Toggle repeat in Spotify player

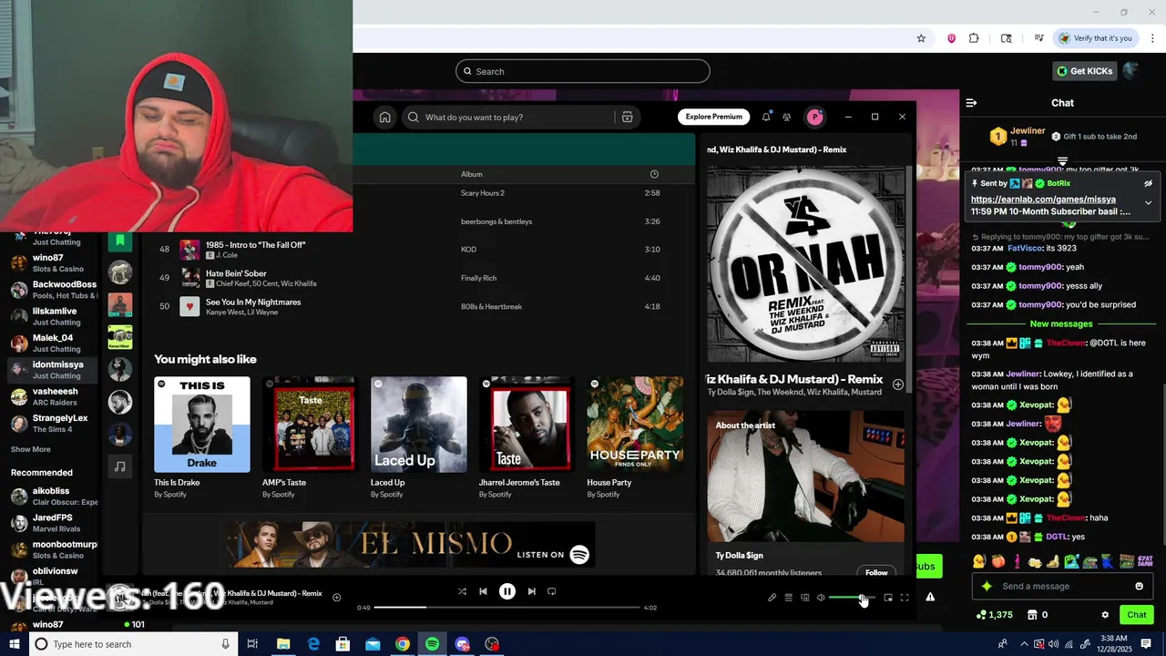[551, 591]
